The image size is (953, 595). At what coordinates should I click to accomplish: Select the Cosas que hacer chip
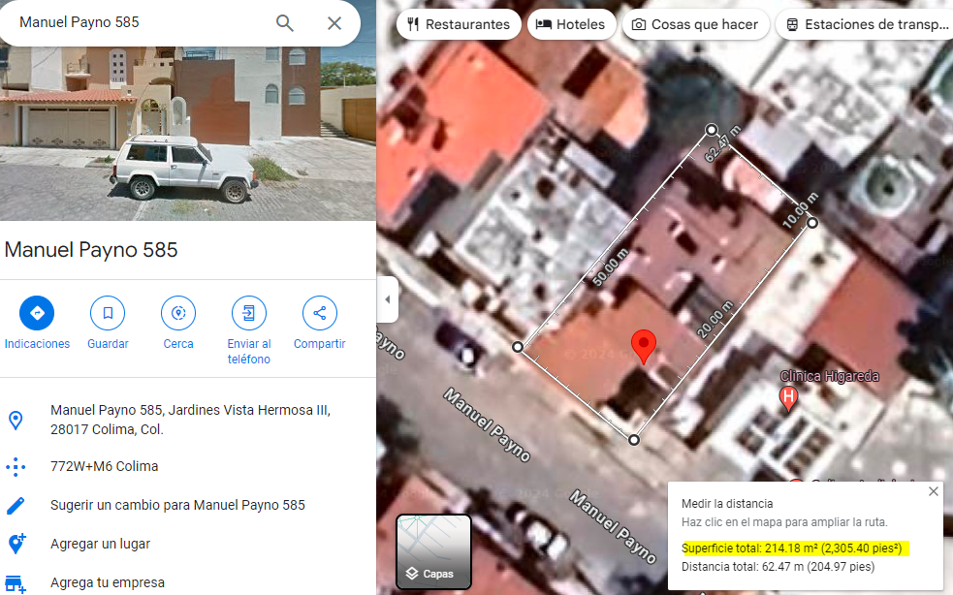coord(696,24)
